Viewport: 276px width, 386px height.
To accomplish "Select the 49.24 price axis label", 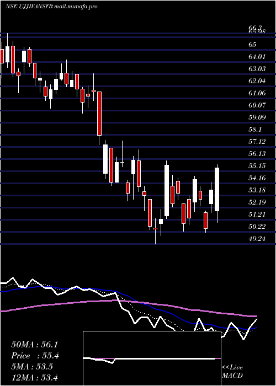I will point(257,239).
